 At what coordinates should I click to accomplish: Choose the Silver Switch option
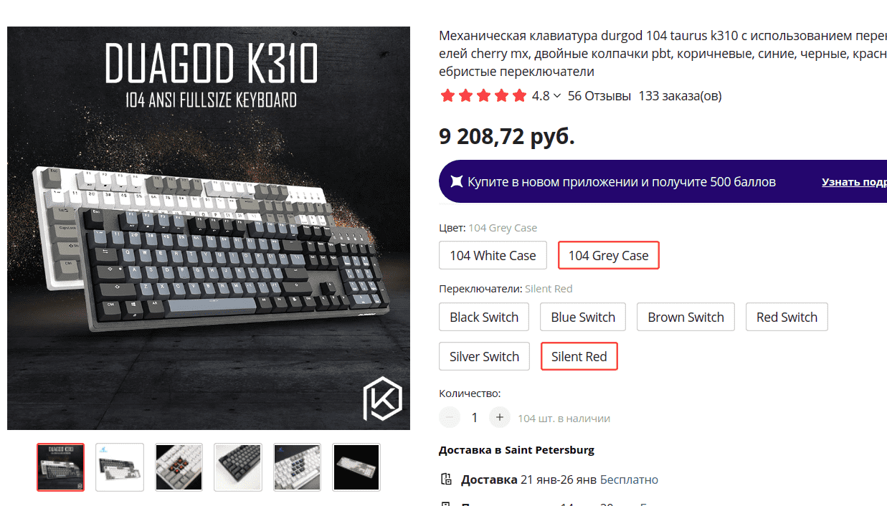484,356
